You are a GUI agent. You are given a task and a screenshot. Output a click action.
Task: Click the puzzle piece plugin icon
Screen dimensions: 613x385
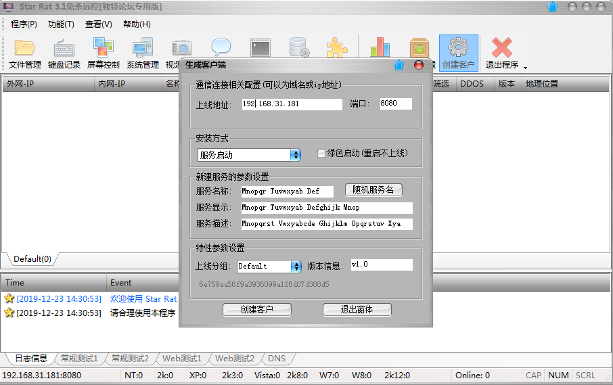click(x=337, y=47)
